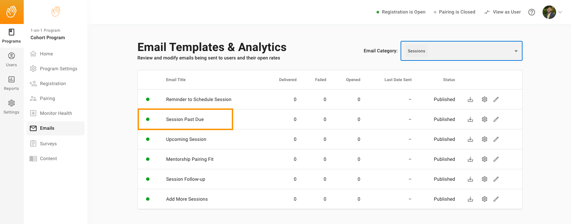This screenshot has width=571, height=224.
Task: Edit the Add More Sessions email template
Action: coord(496,199)
